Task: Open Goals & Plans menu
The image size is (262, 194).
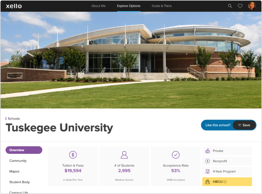Action: [x=162, y=6]
